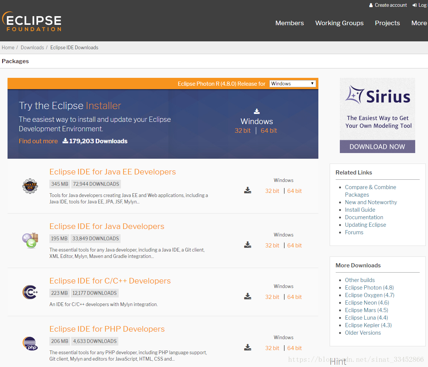Download C/C++ Developers 32 bit
The image size is (428, 367).
(x=272, y=297)
